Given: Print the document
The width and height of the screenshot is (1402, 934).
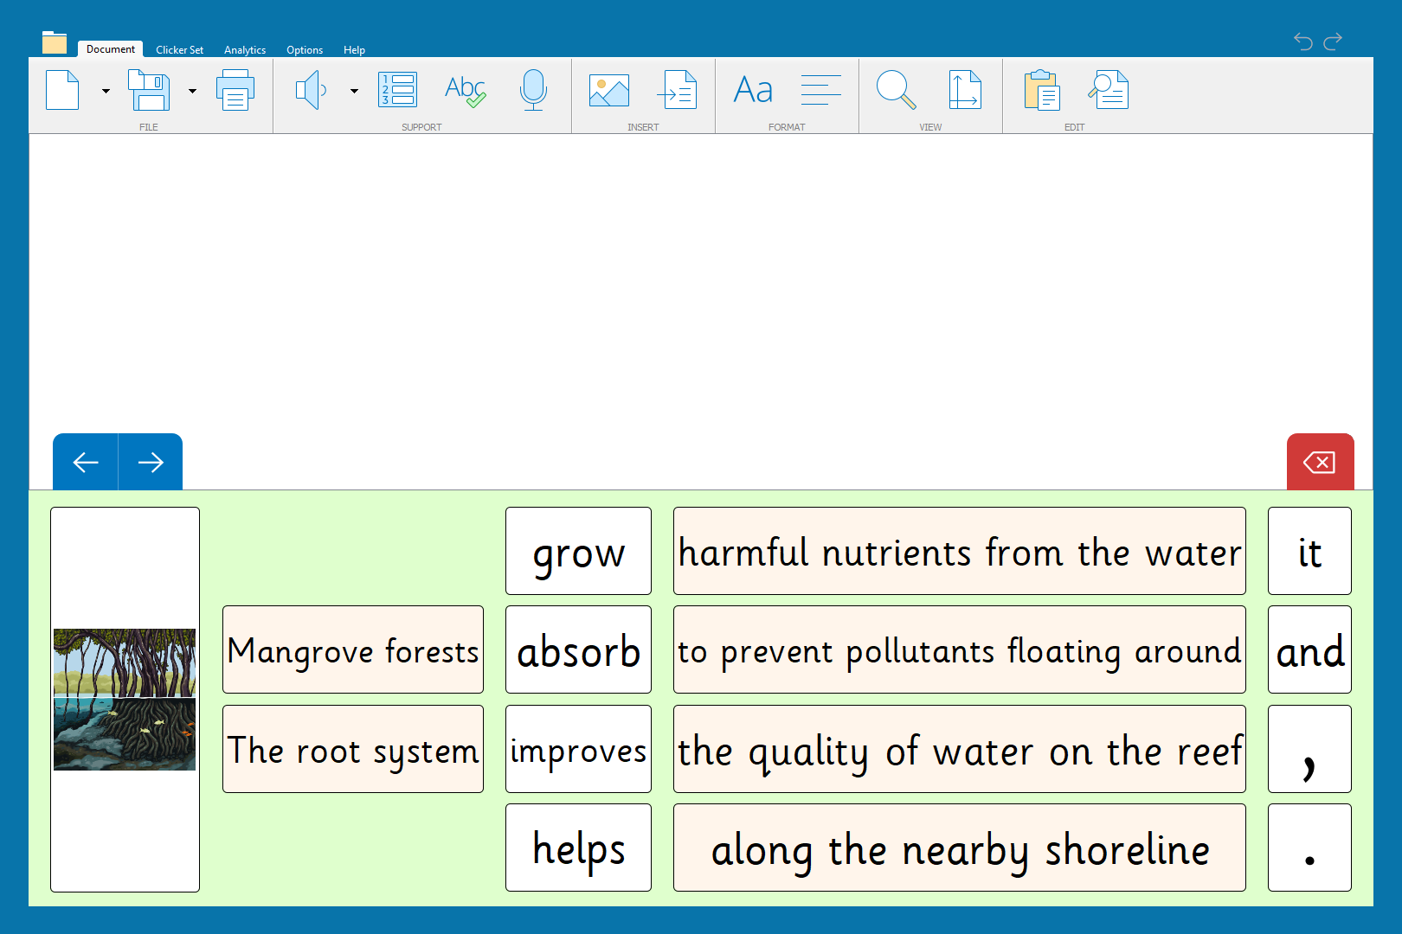Looking at the screenshot, I should (x=235, y=90).
